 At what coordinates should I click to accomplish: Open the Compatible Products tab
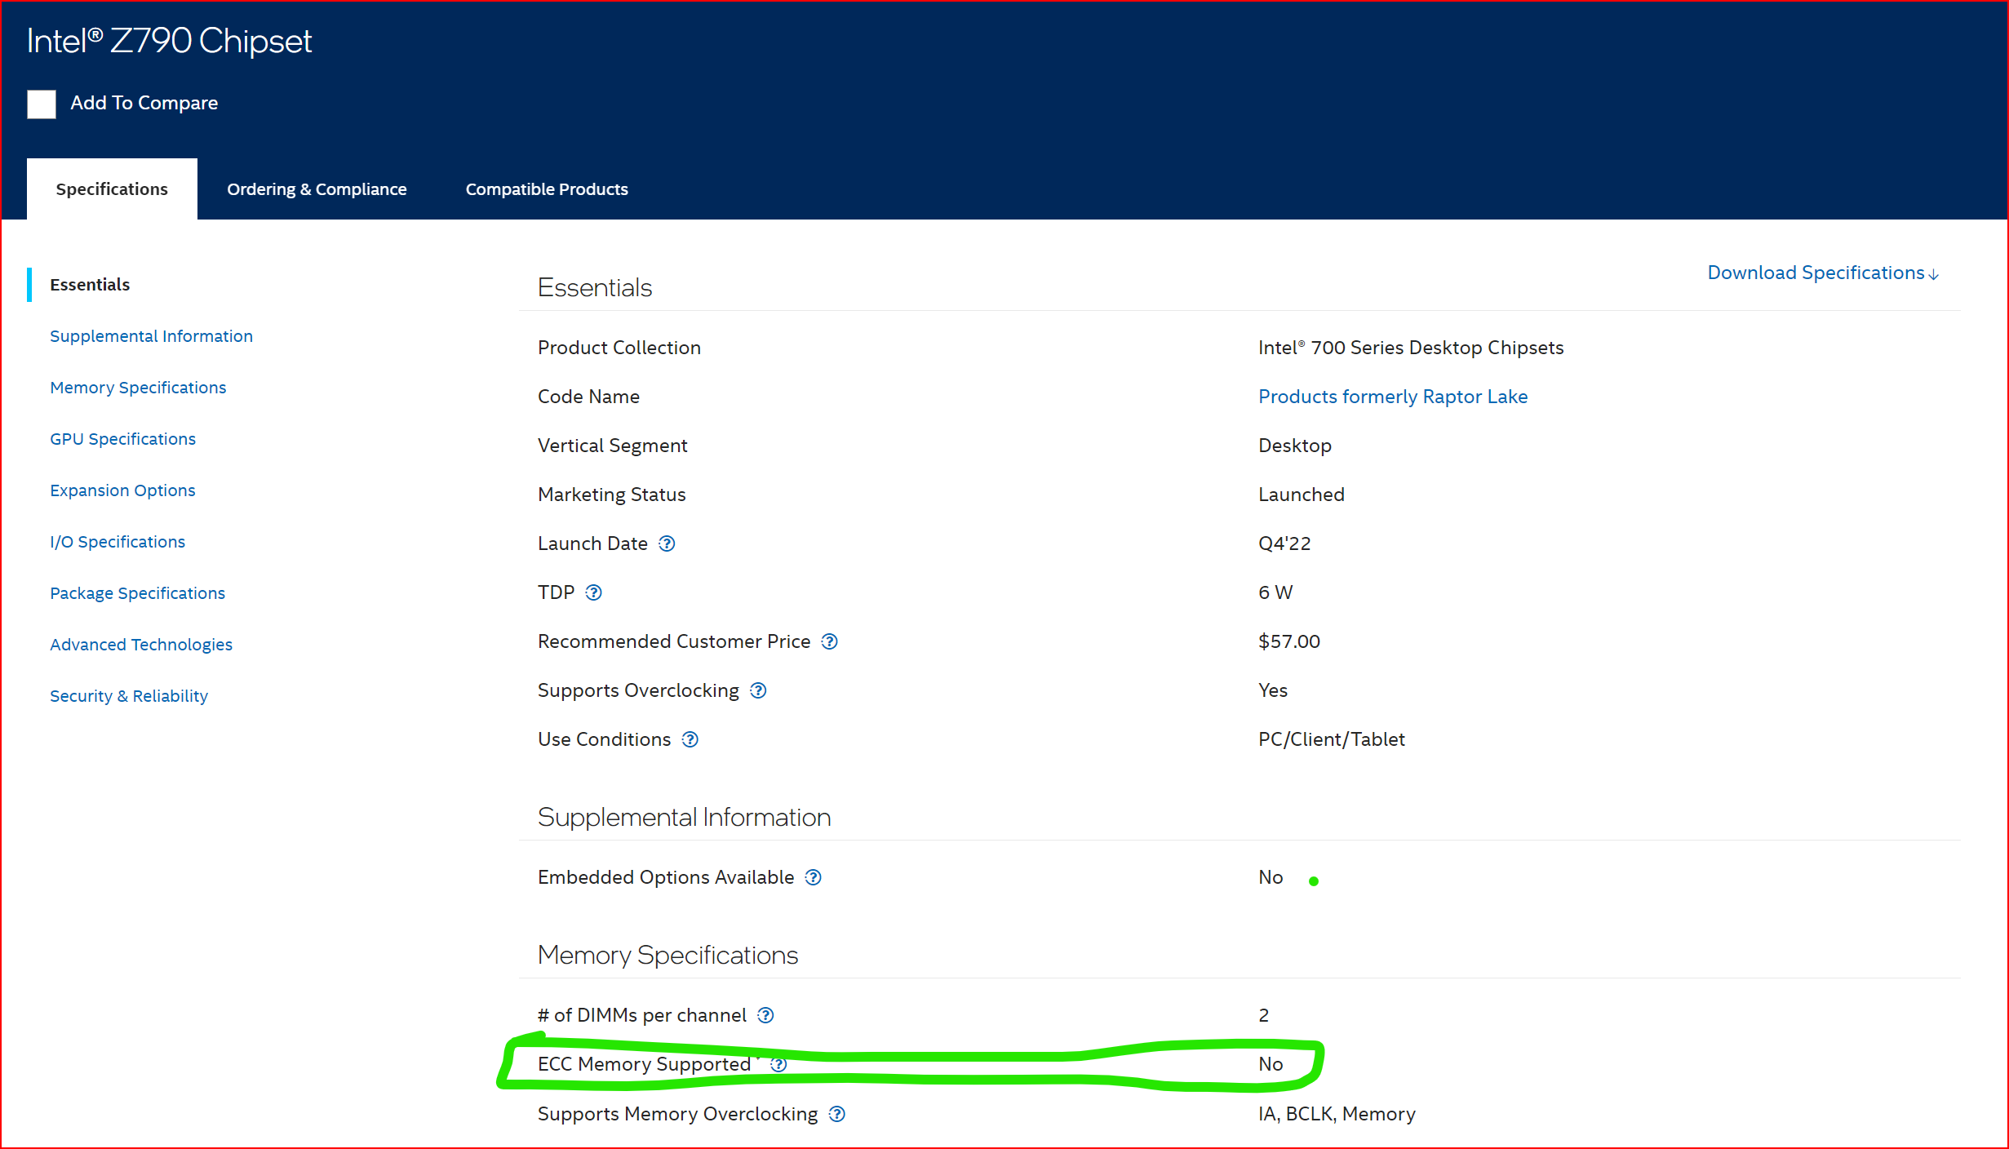point(547,189)
